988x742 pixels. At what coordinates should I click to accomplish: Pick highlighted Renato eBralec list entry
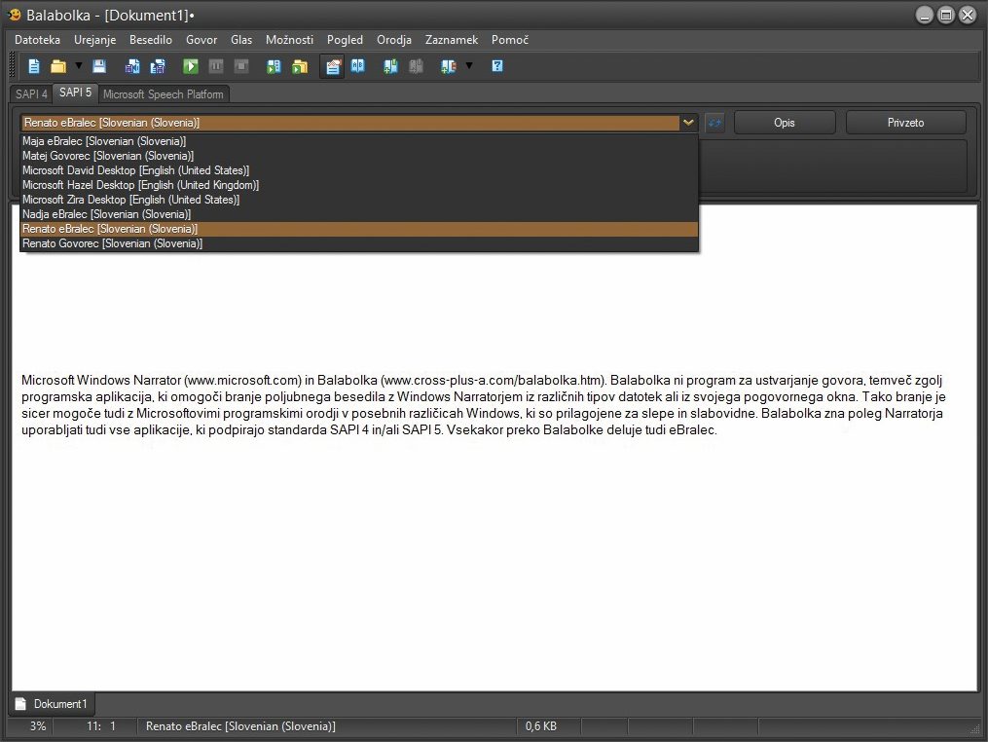coord(359,228)
